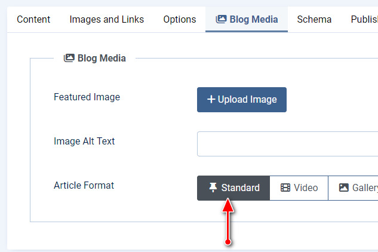Click the picture icon for Gallery format
Viewport: 378px width, 252px height.
[x=343, y=188]
